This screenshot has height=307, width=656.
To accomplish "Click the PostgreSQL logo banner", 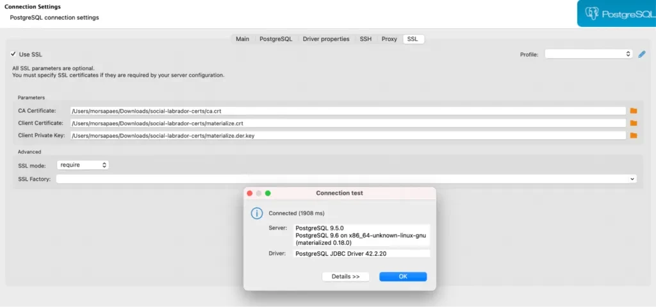I will 617,13.
